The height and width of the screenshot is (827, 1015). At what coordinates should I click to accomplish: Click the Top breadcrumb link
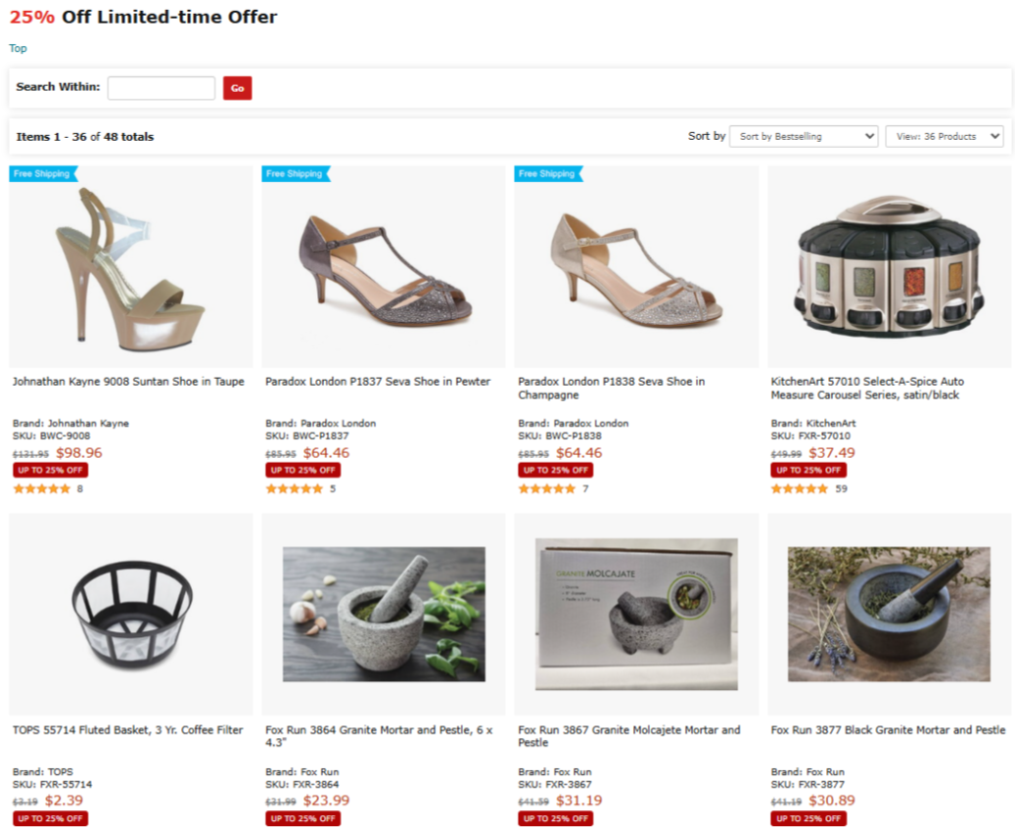coord(18,48)
